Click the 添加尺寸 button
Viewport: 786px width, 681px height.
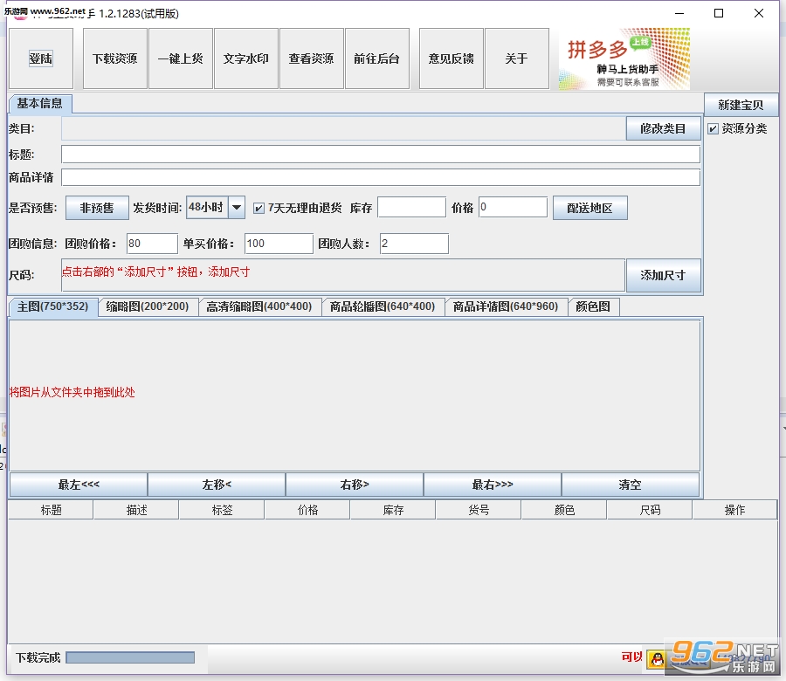pos(663,275)
